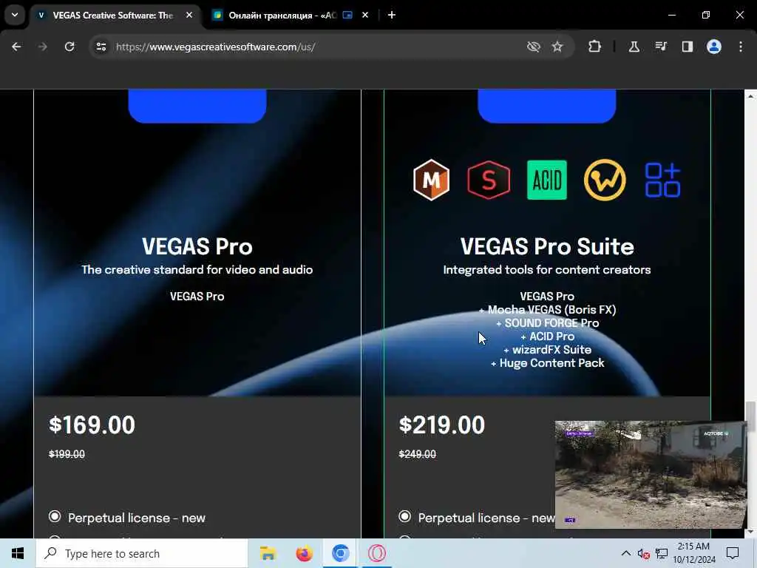Click the green ACID icon

coord(546,180)
